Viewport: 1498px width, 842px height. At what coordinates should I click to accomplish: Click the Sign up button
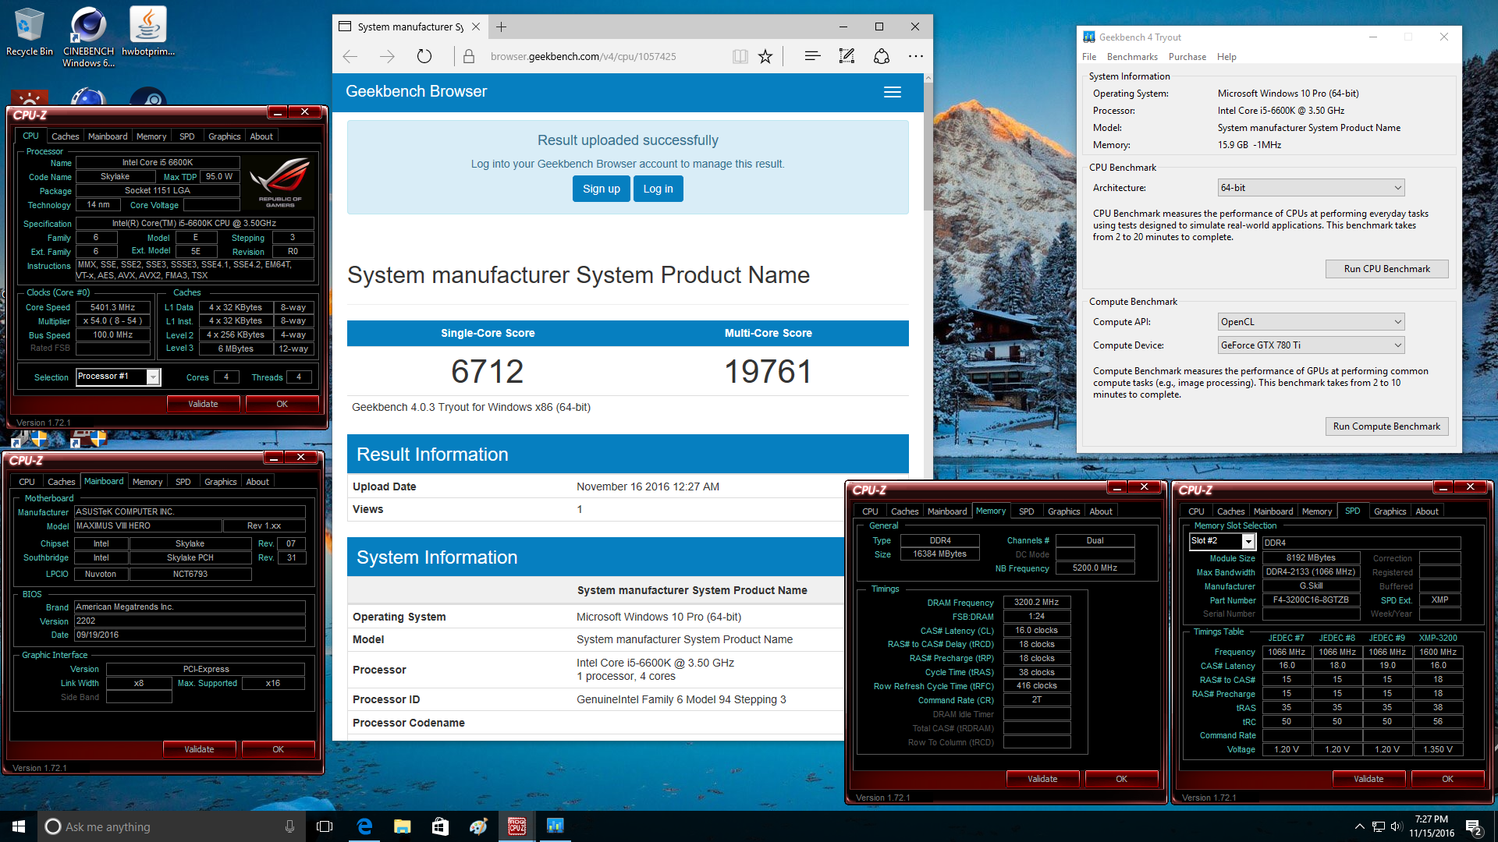601,189
